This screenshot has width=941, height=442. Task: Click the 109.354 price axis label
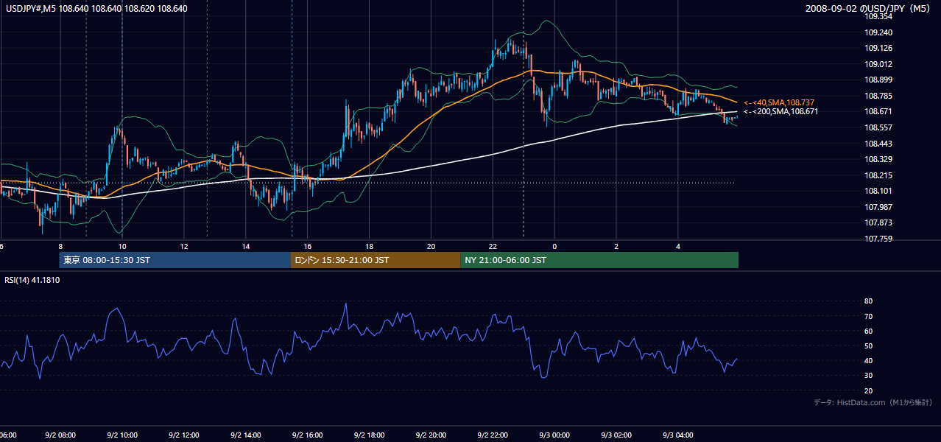pyautogui.click(x=878, y=16)
